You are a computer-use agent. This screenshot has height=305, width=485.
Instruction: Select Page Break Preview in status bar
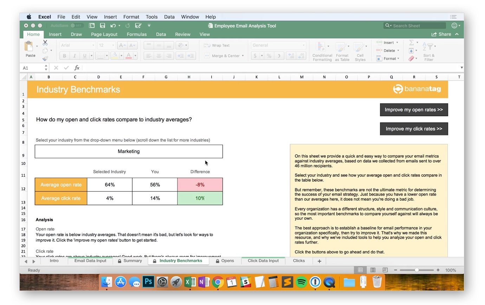tap(385, 270)
